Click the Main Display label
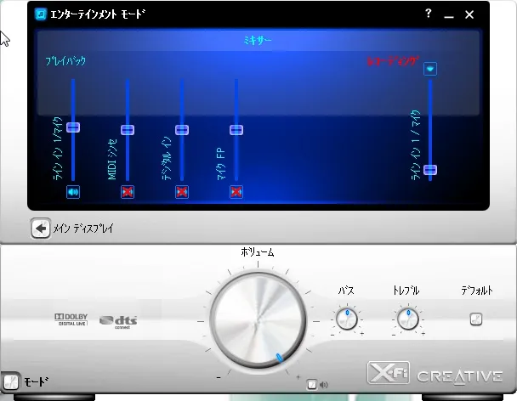 [82, 229]
